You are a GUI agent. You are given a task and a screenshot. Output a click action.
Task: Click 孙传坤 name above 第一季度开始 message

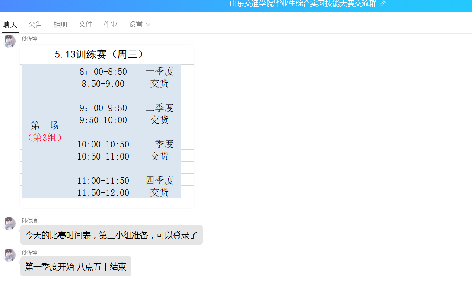point(29,252)
